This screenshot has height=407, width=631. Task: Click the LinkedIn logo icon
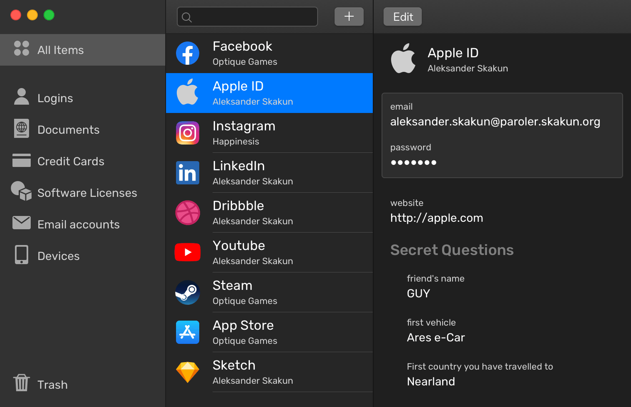(188, 173)
